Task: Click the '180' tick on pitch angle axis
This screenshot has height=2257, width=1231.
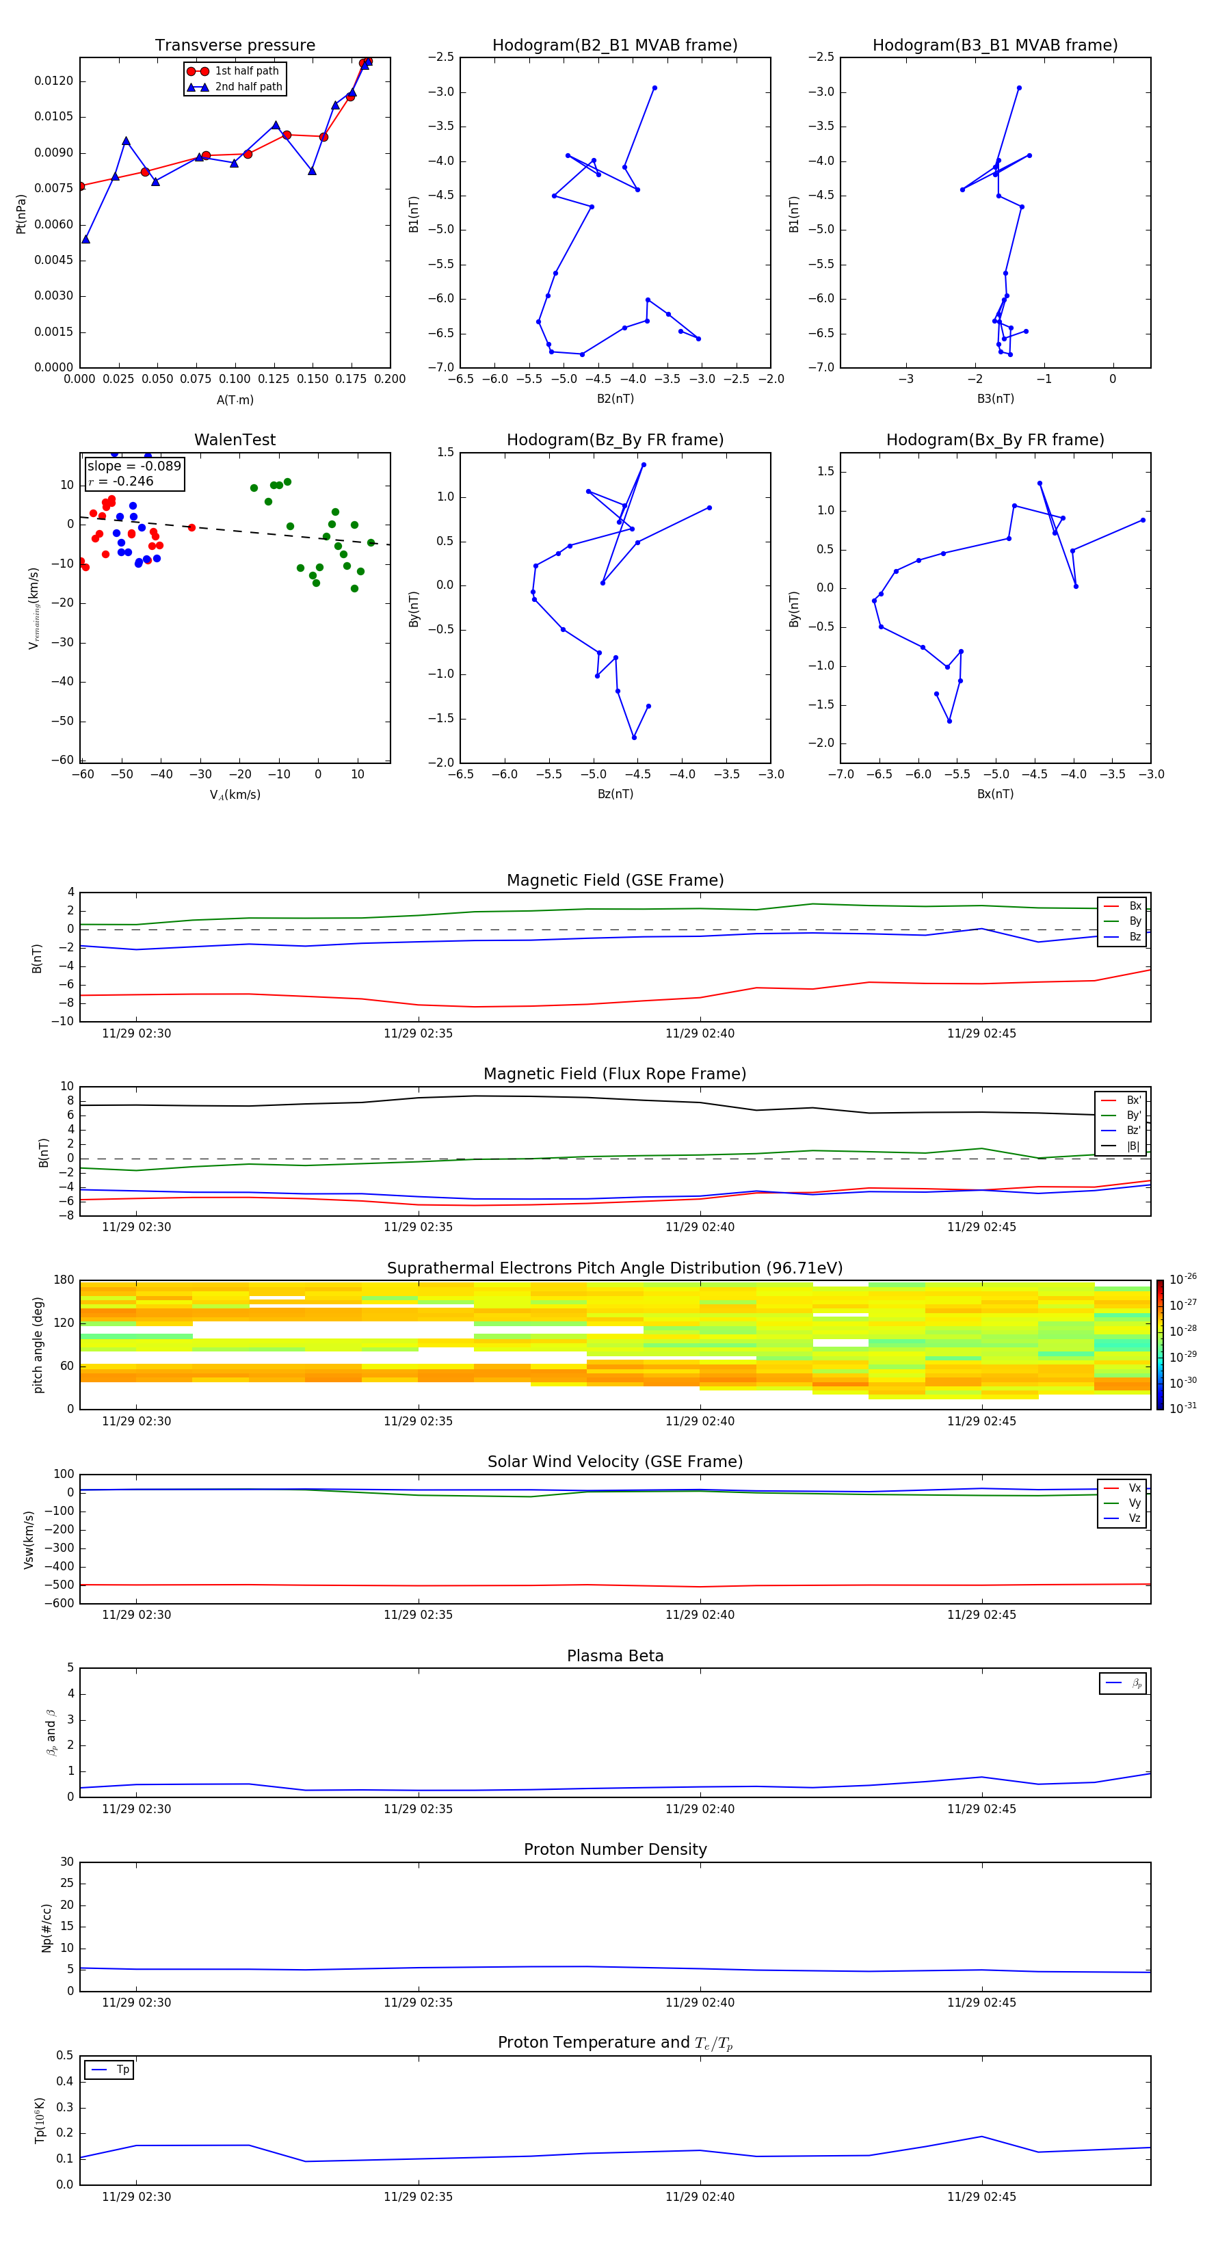Action: [x=64, y=1280]
